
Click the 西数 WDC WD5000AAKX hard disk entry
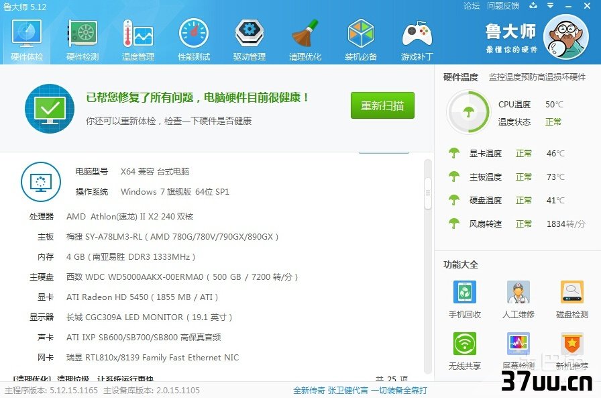pyautogui.click(x=182, y=277)
